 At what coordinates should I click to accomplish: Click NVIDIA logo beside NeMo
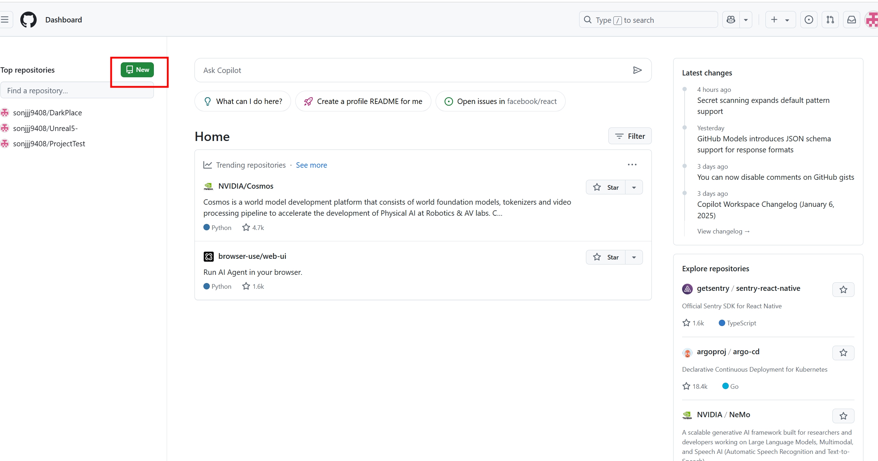click(x=687, y=415)
